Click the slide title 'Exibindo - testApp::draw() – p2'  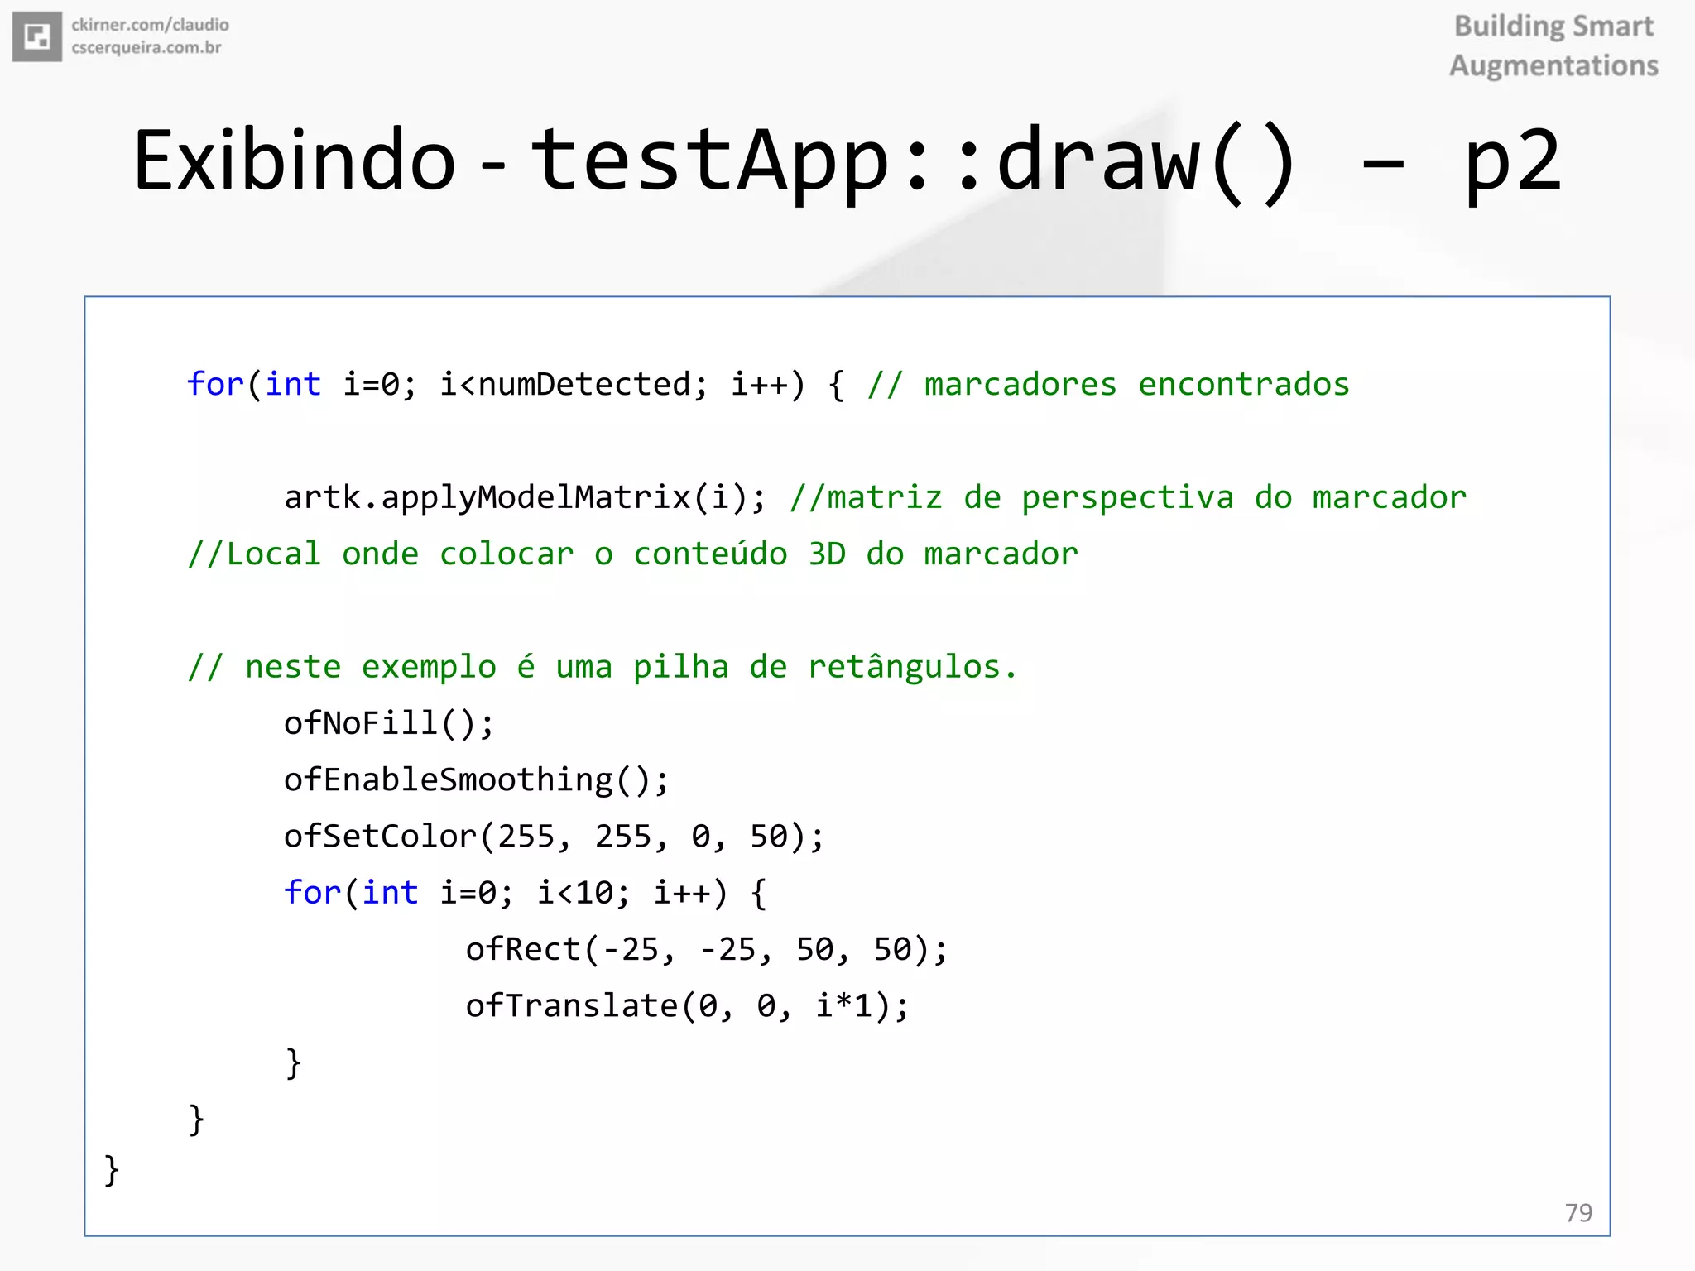847,161
